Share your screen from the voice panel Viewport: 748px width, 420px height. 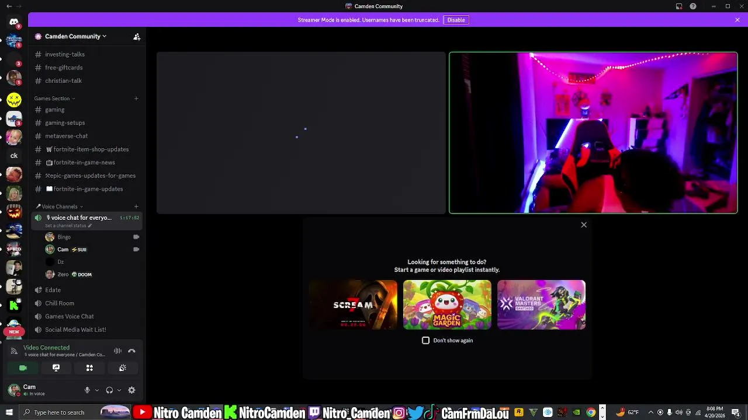(56, 368)
